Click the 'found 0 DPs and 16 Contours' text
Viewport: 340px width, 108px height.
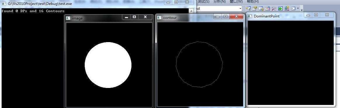33,11
